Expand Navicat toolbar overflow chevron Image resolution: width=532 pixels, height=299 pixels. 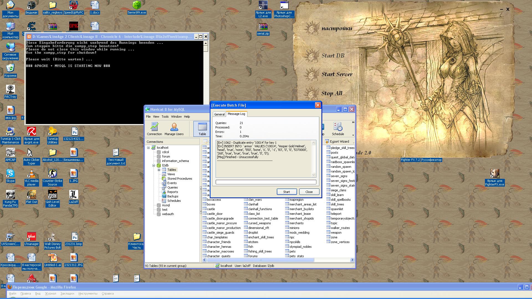coord(353,122)
